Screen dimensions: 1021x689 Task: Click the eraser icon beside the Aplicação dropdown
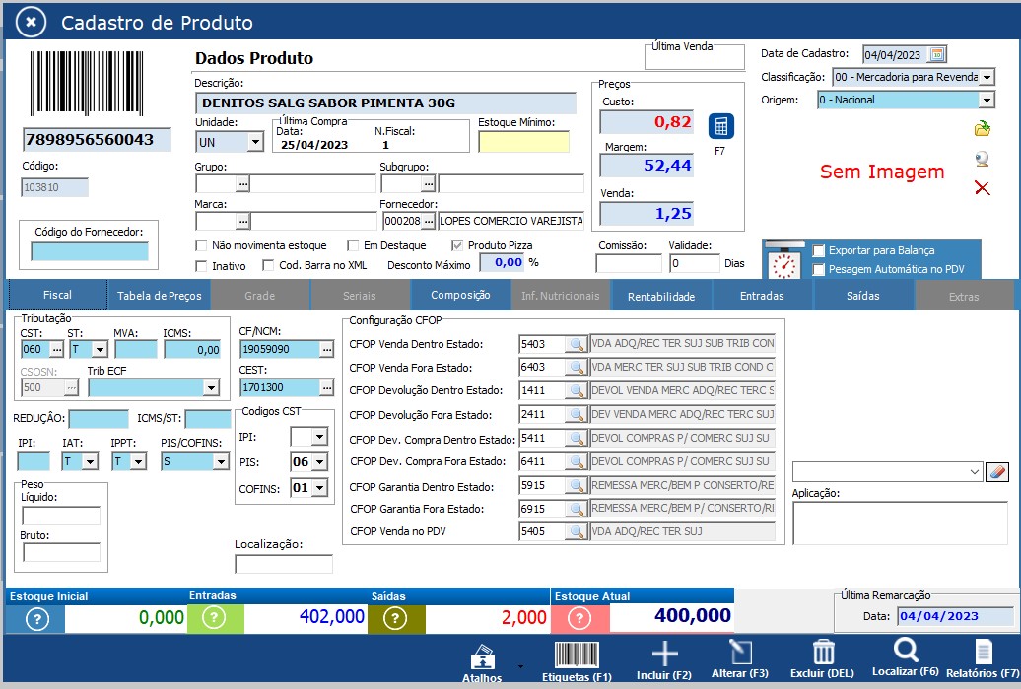tap(997, 472)
